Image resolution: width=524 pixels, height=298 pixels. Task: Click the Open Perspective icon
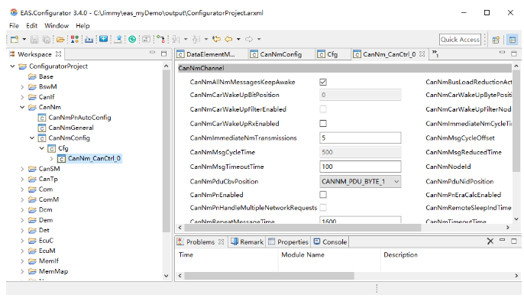click(x=496, y=40)
